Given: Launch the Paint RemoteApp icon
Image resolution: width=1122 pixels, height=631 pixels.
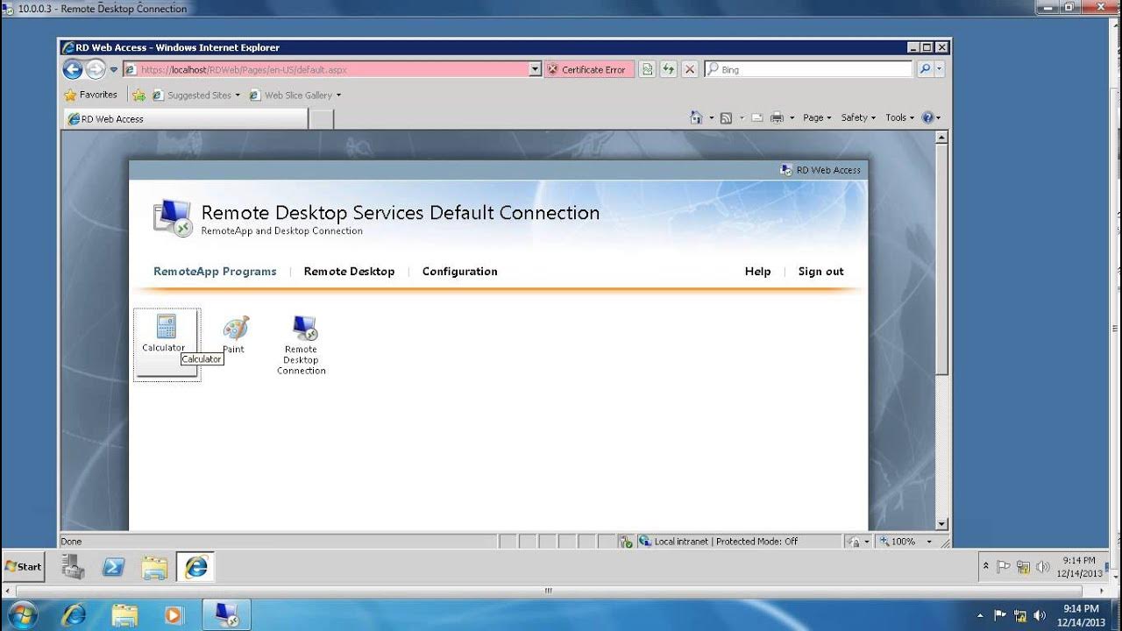Looking at the screenshot, I should point(235,328).
